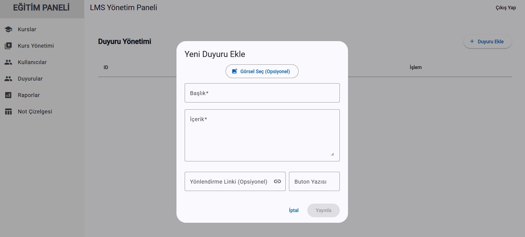Focus the Başlık text field
The height and width of the screenshot is (237, 525).
click(x=262, y=93)
